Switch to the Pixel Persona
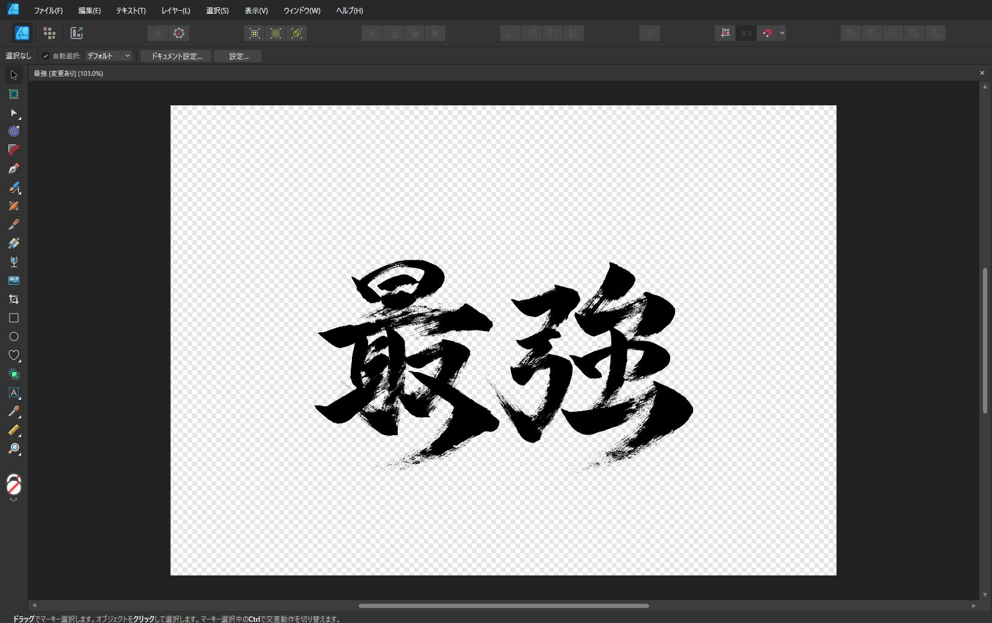Image resolution: width=992 pixels, height=623 pixels. [49, 33]
